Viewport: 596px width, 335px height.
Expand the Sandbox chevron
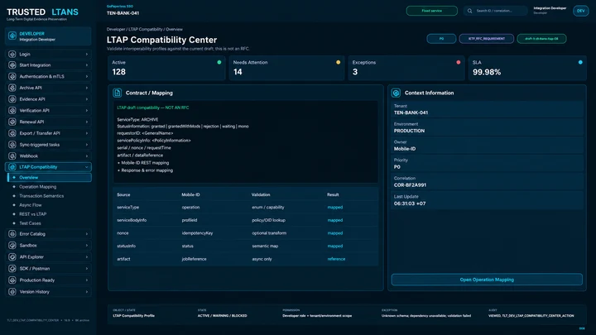point(87,246)
